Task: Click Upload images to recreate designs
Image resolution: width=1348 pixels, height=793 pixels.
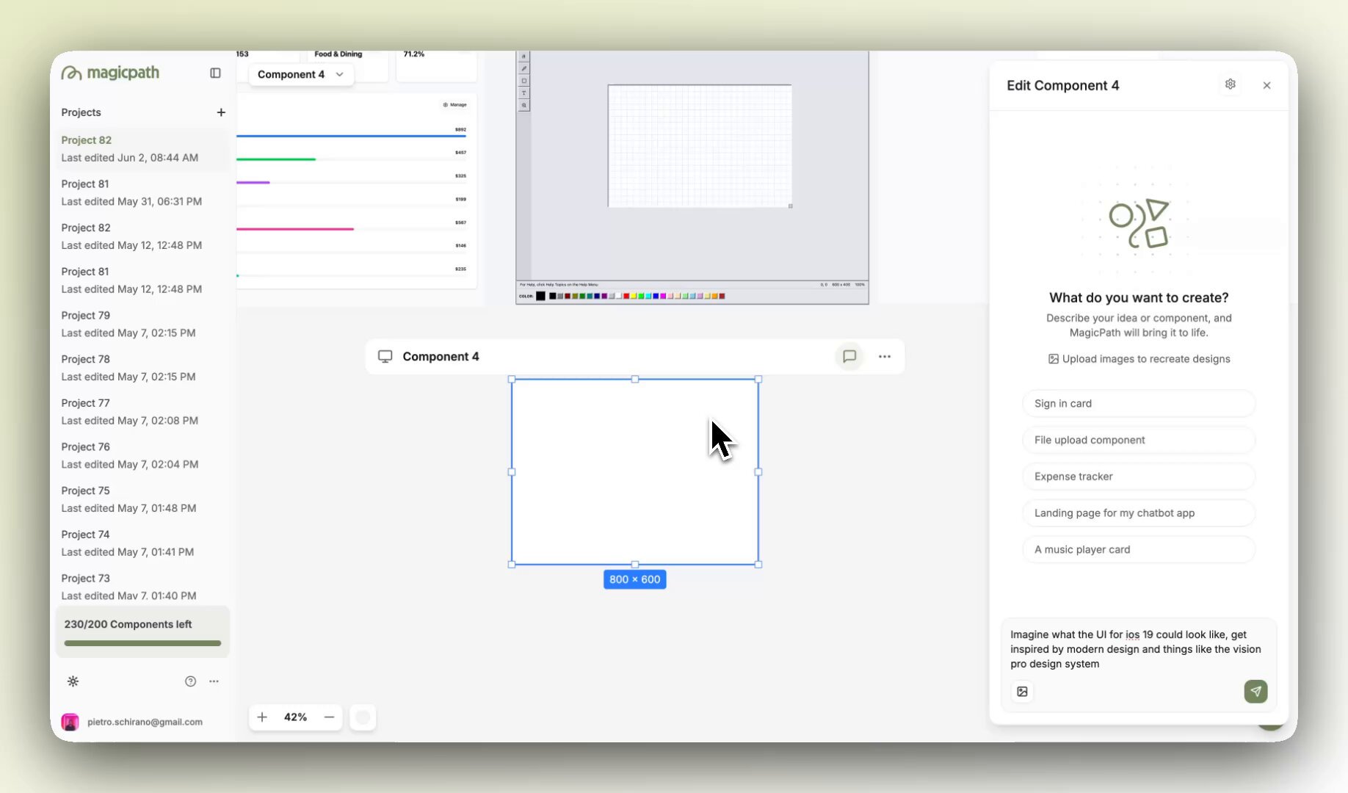Action: [x=1139, y=359]
